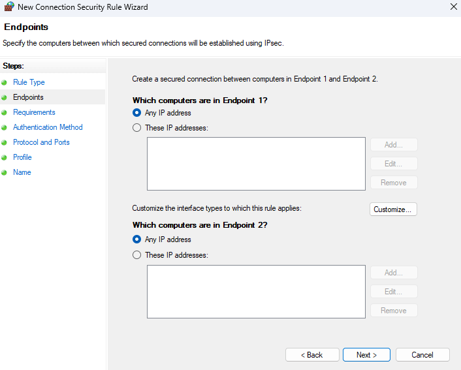Click inside Endpoint 1 IP address list
Screen dimensions: 461x370
pos(256,164)
